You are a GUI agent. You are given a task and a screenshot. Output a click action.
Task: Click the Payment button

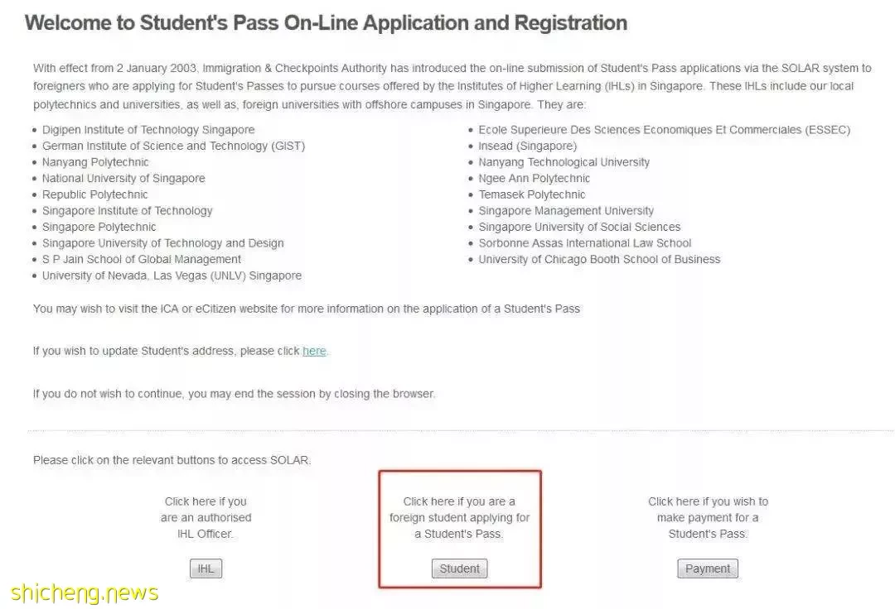[x=707, y=568]
